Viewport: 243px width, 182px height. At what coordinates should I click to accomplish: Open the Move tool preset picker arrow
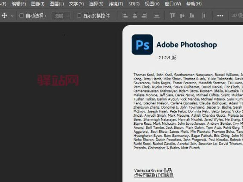[12, 16]
